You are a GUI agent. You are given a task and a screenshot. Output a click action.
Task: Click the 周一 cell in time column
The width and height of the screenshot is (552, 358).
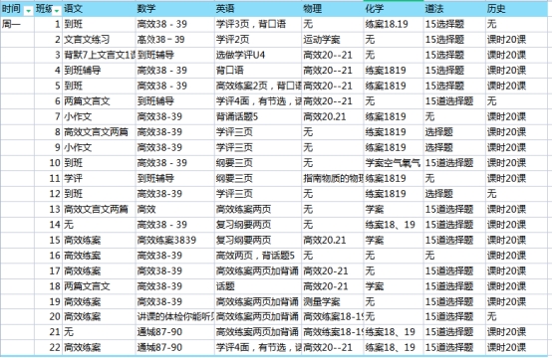tap(17, 24)
